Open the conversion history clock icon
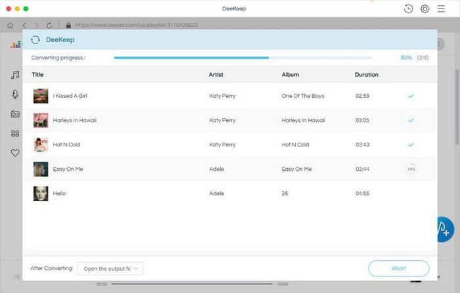This screenshot has width=460, height=293. [408, 9]
